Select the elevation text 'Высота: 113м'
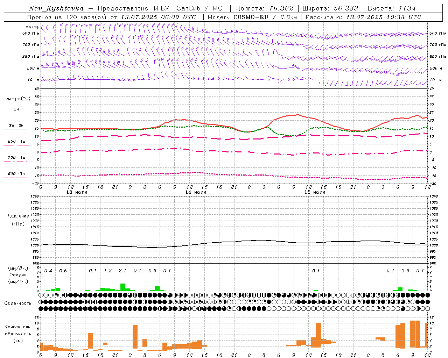The width and height of the screenshot is (448, 358). [x=392, y=8]
